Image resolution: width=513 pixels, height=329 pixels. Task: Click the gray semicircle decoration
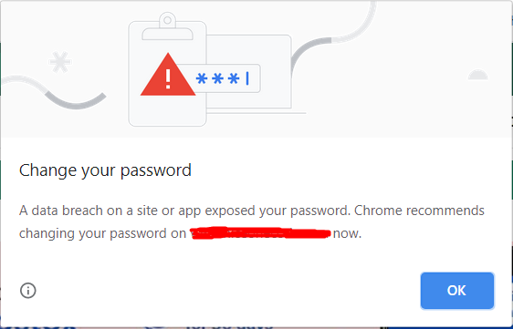[x=478, y=75]
